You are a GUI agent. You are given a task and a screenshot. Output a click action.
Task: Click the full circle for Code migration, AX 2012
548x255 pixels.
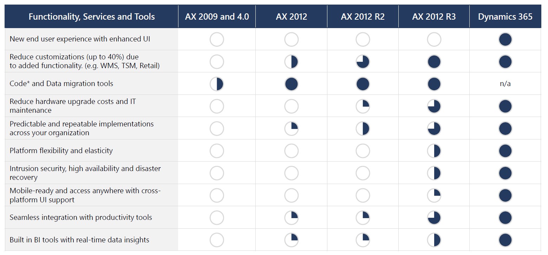[x=291, y=84]
